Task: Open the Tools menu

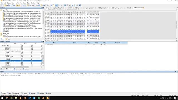Action: coord(28,3)
